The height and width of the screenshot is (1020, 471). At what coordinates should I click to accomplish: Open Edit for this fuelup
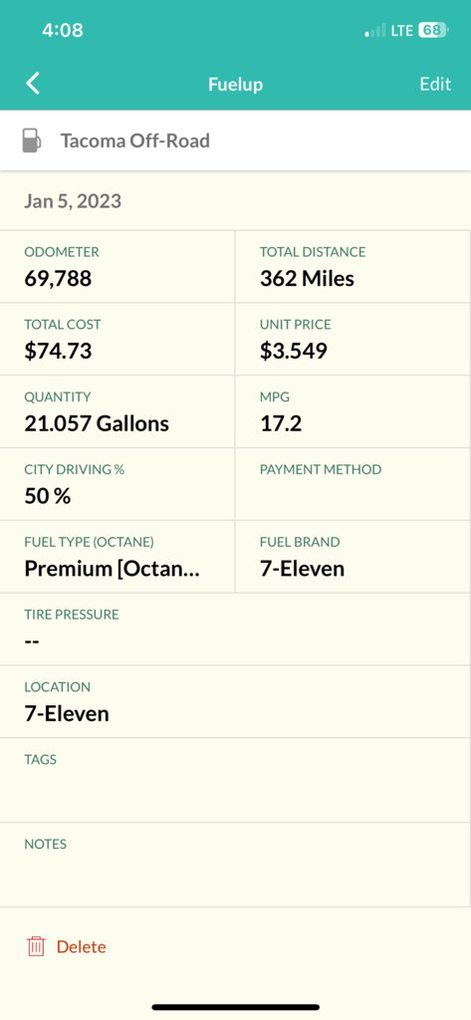click(435, 84)
